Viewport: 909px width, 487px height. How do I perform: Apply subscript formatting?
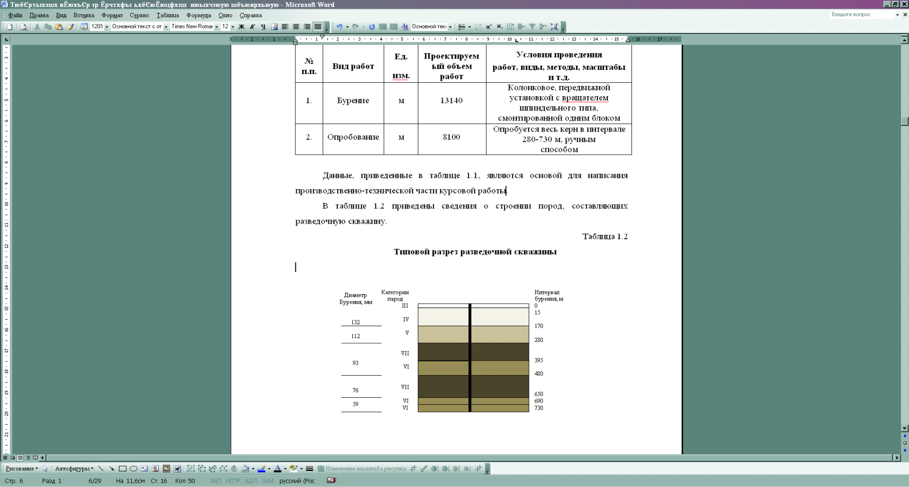[x=499, y=26]
